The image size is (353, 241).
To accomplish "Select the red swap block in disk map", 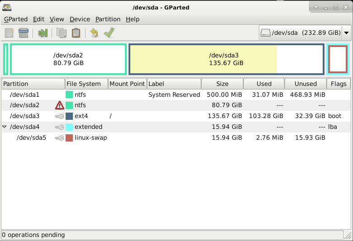I will pos(338,59).
